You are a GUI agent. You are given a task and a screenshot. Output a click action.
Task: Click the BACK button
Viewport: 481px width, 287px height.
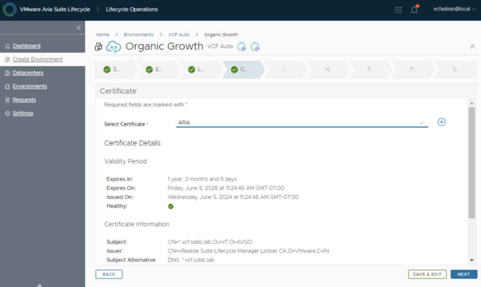click(x=109, y=274)
